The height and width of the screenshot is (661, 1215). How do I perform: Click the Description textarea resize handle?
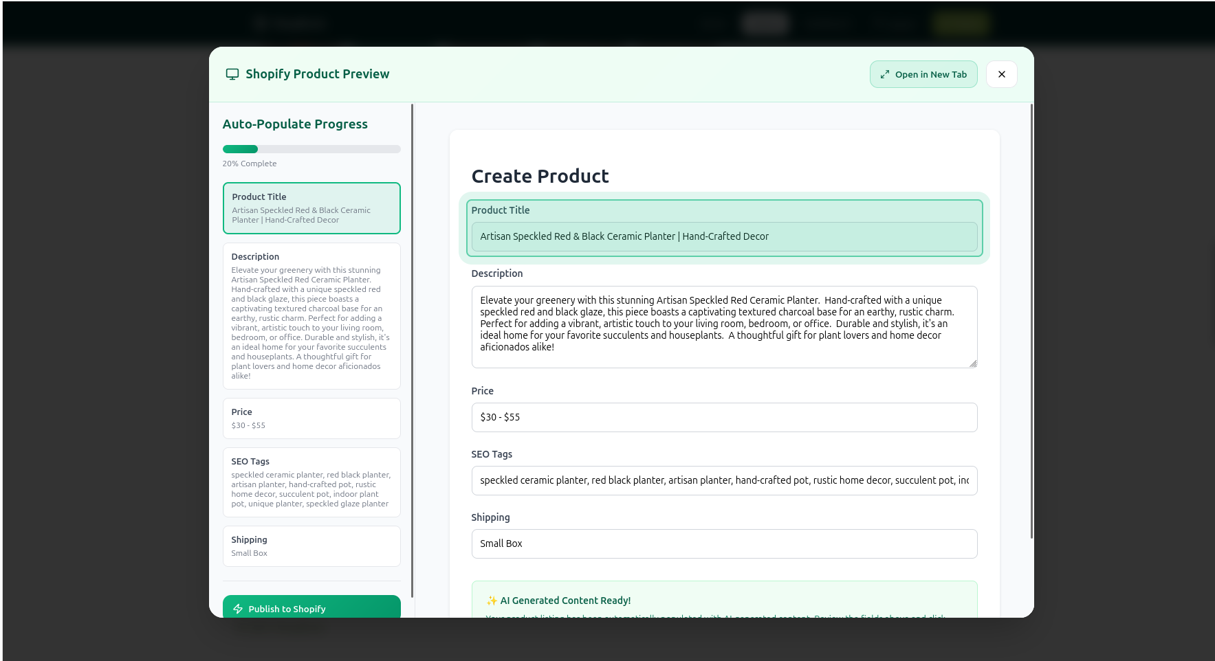973,363
